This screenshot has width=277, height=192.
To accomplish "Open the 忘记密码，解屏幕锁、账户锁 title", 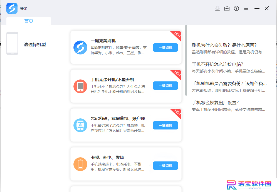I will click(x=118, y=118).
